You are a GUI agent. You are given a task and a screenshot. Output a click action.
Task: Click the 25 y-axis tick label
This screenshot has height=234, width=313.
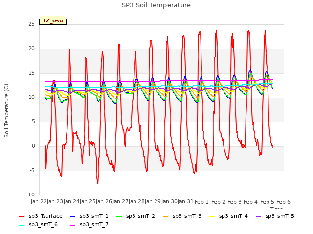[31, 24]
